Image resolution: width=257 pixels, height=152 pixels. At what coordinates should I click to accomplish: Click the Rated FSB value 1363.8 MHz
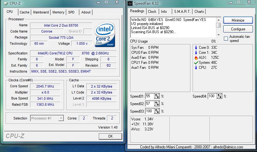[45, 104]
